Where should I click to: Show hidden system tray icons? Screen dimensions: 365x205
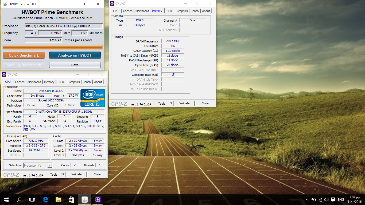(x=307, y=200)
